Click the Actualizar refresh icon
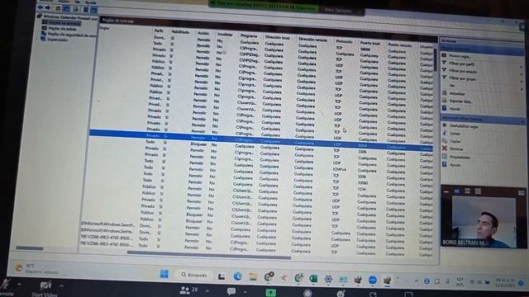This screenshot has width=529, height=297. click(x=445, y=93)
